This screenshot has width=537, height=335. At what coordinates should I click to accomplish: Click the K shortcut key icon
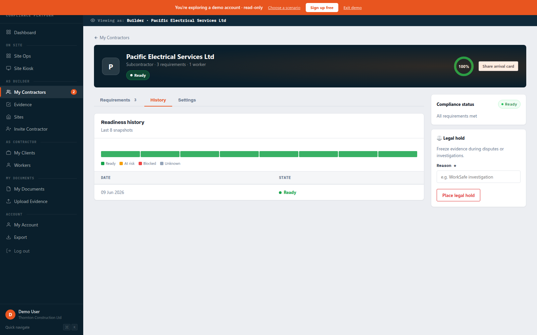[x=75, y=327]
